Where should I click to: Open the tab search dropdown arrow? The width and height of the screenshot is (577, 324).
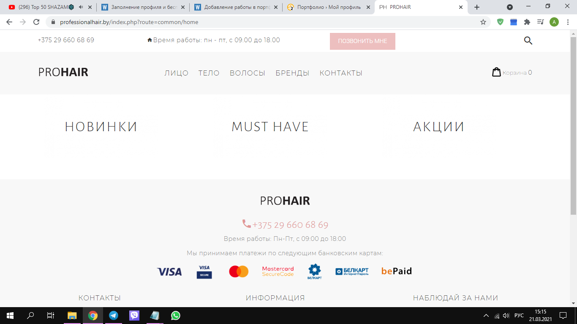point(510,7)
